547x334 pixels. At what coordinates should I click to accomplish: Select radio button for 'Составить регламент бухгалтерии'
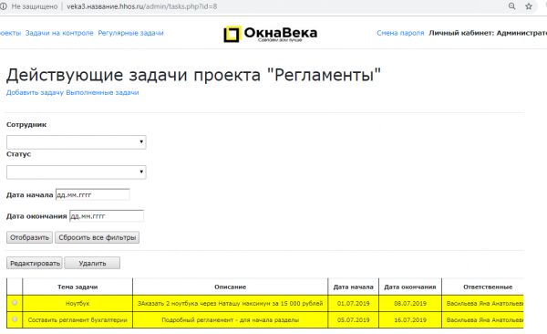click(x=15, y=319)
